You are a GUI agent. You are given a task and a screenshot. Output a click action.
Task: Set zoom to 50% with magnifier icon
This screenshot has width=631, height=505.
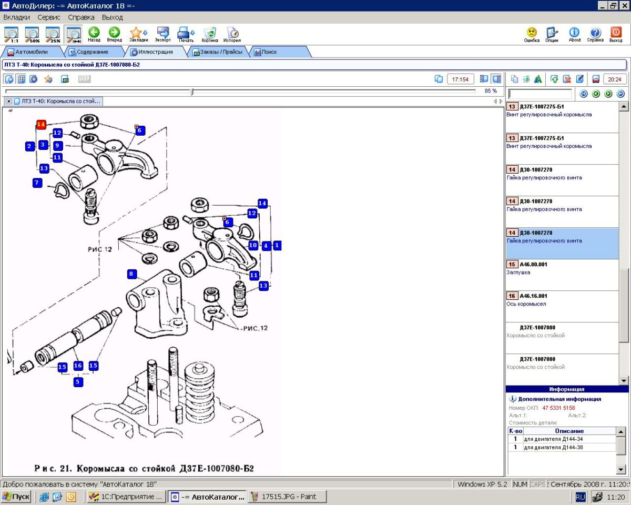(x=33, y=34)
